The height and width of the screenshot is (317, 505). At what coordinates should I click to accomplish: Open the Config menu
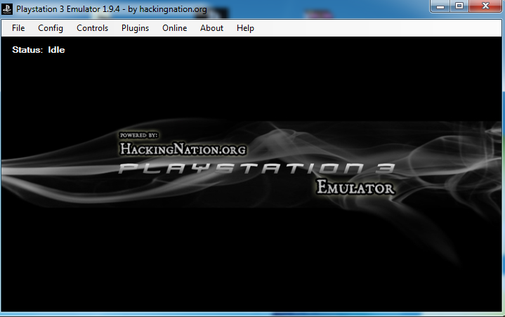point(51,28)
